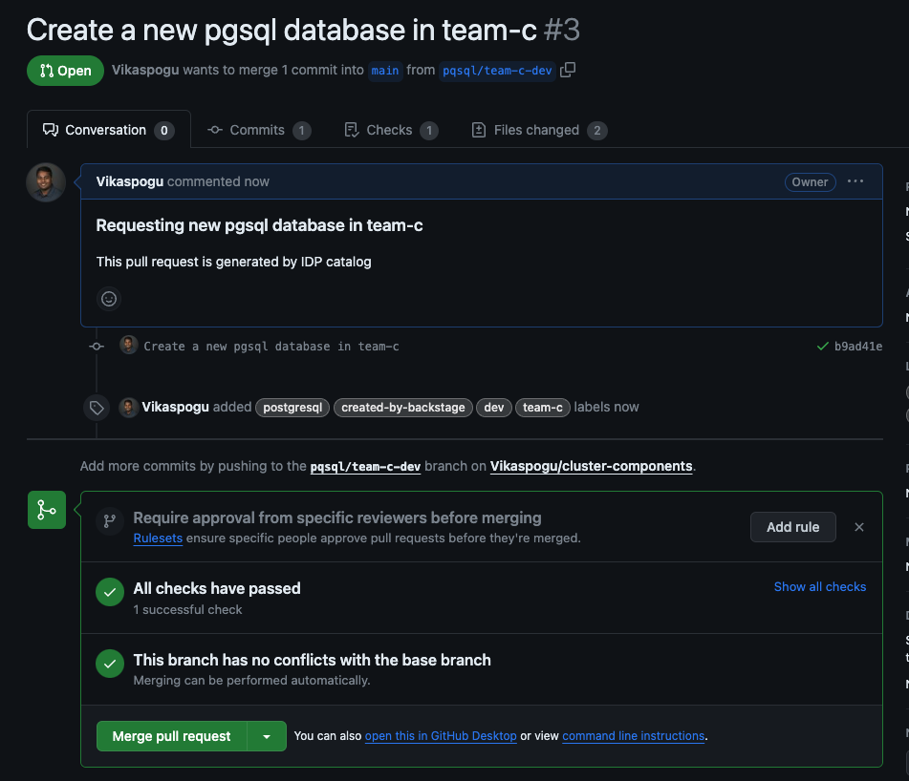The image size is (909, 781).
Task: Click the '1 successful check' text
Action: pos(188,610)
